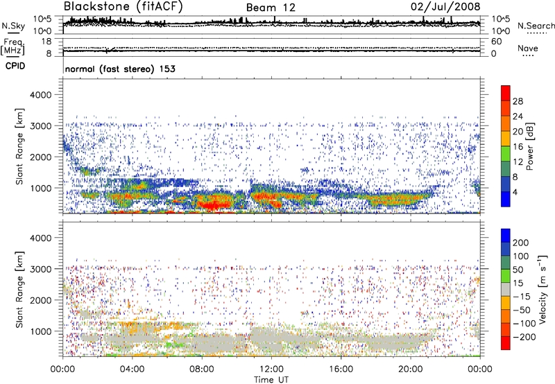
Task: Click the '2000' tick in power panel
Action: (x=40, y=157)
